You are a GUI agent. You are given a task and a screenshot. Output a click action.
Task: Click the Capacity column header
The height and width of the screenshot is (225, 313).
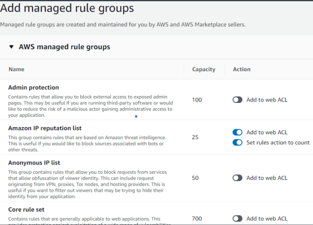pyautogui.click(x=203, y=69)
